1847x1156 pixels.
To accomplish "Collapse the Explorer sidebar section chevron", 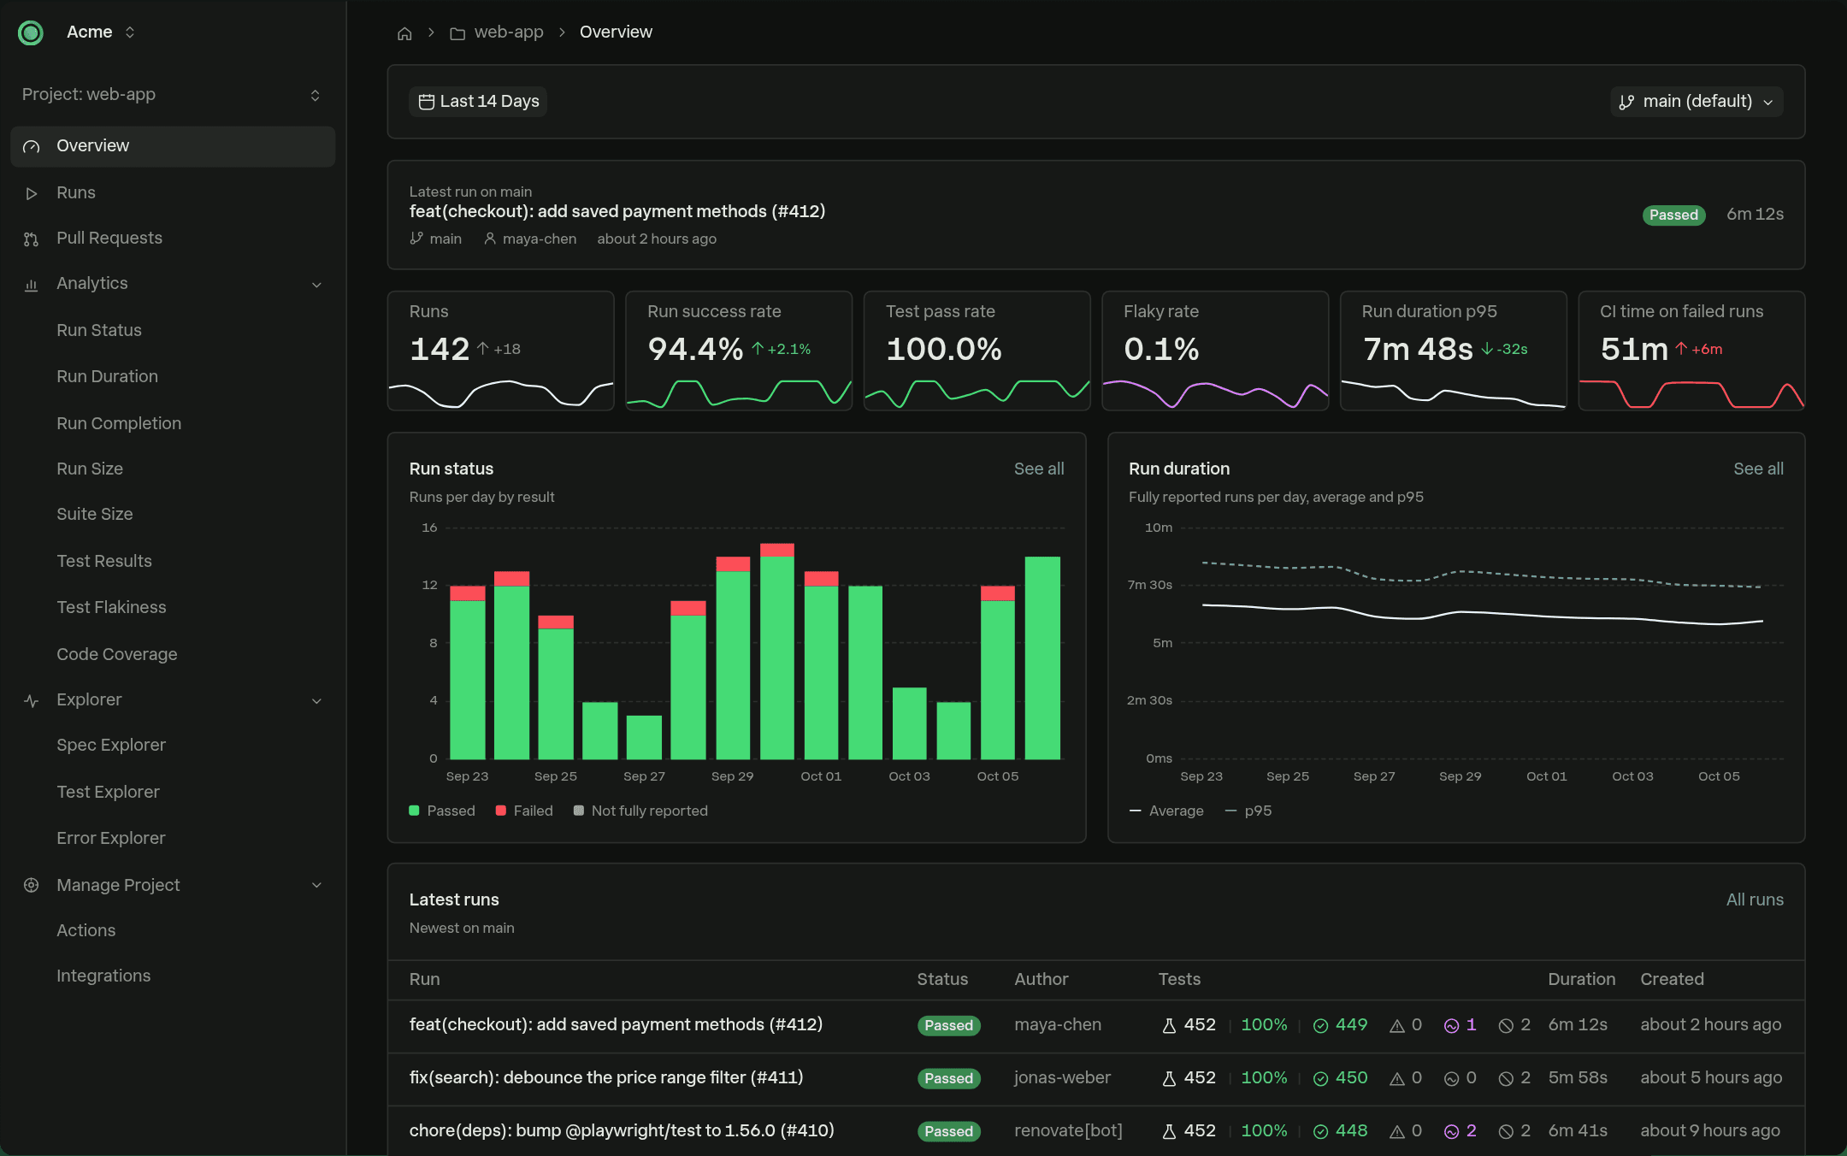I will pos(316,701).
